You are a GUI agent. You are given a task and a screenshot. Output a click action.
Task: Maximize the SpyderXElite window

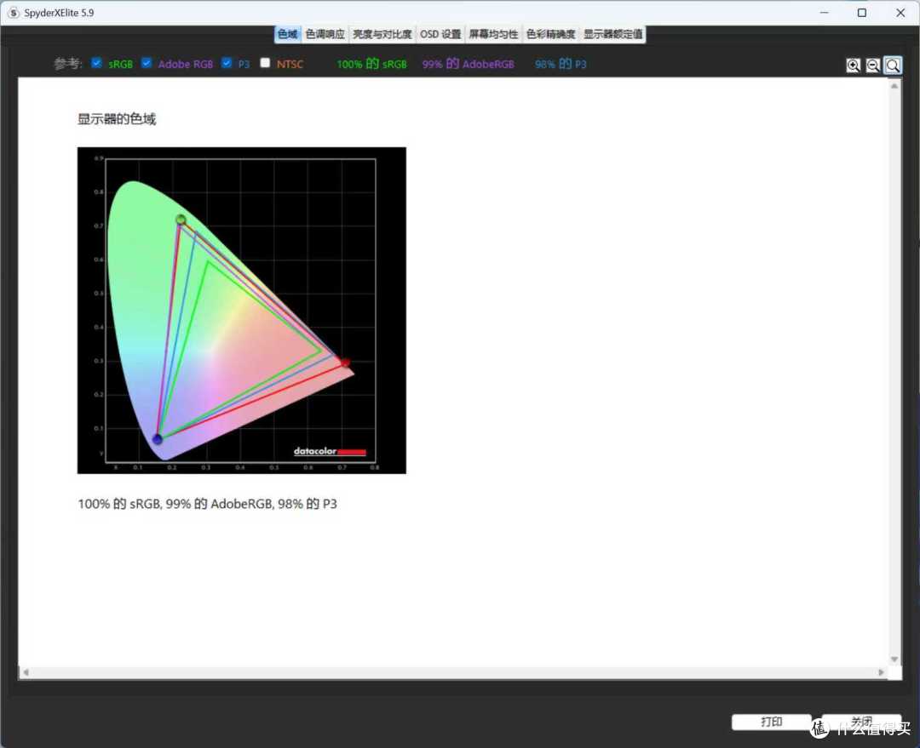(862, 13)
